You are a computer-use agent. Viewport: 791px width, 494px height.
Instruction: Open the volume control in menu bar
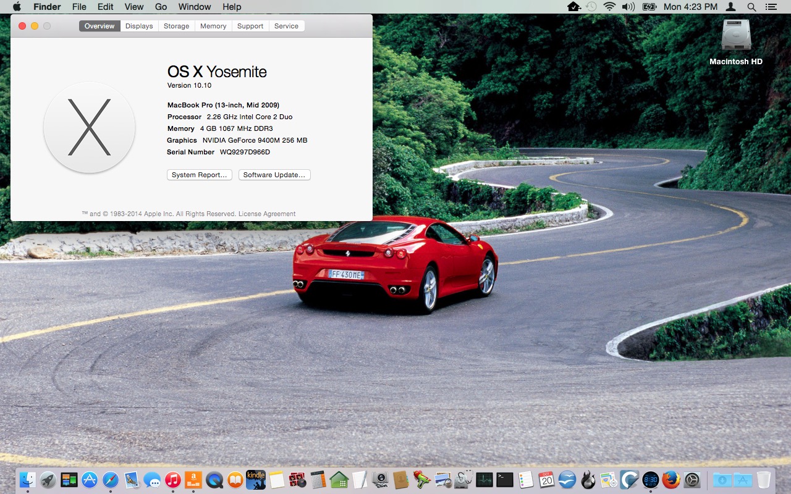[628, 7]
